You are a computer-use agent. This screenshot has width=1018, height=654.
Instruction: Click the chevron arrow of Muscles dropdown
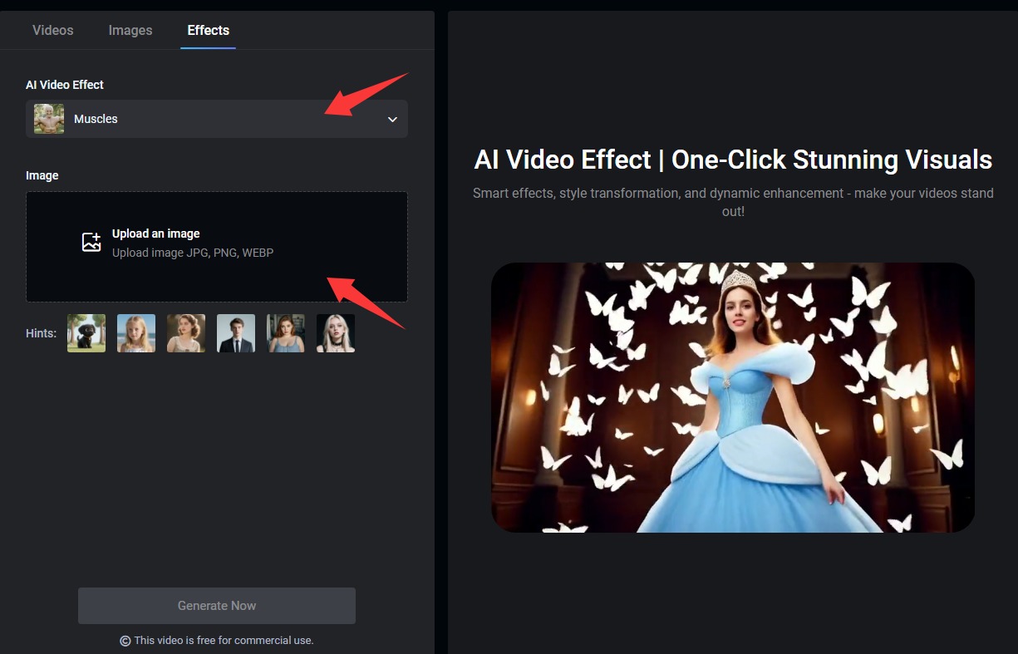point(392,120)
